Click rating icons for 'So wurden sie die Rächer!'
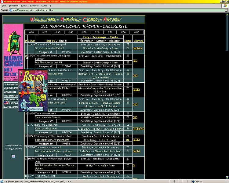 (137, 48)
